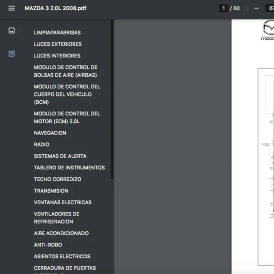Viewport: 274px width, 274px height.
Task: Open TABLERO DE INSTRUMENTOS entry
Action: click(69, 168)
